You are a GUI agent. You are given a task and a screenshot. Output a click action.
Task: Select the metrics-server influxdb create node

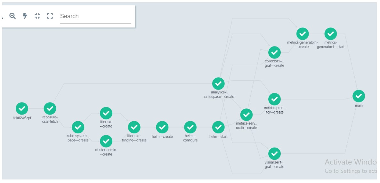click(x=247, y=115)
